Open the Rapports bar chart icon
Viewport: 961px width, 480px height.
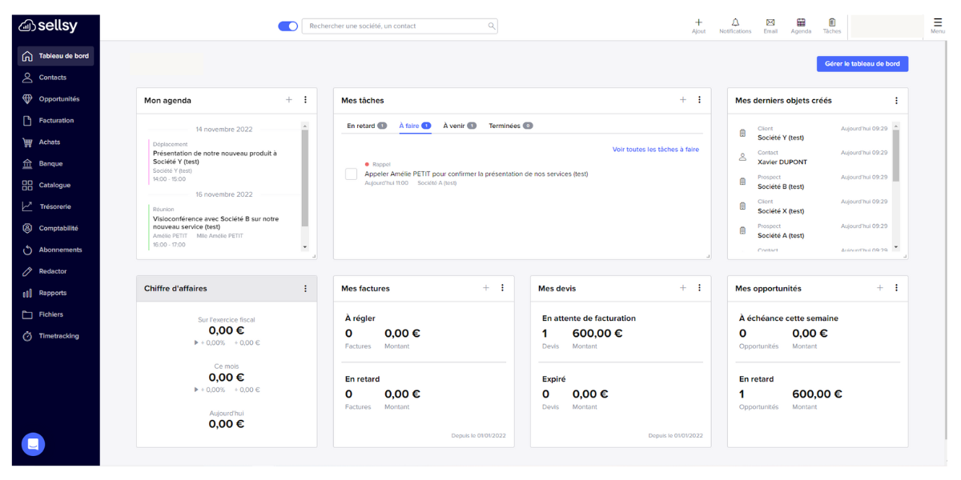tap(27, 293)
